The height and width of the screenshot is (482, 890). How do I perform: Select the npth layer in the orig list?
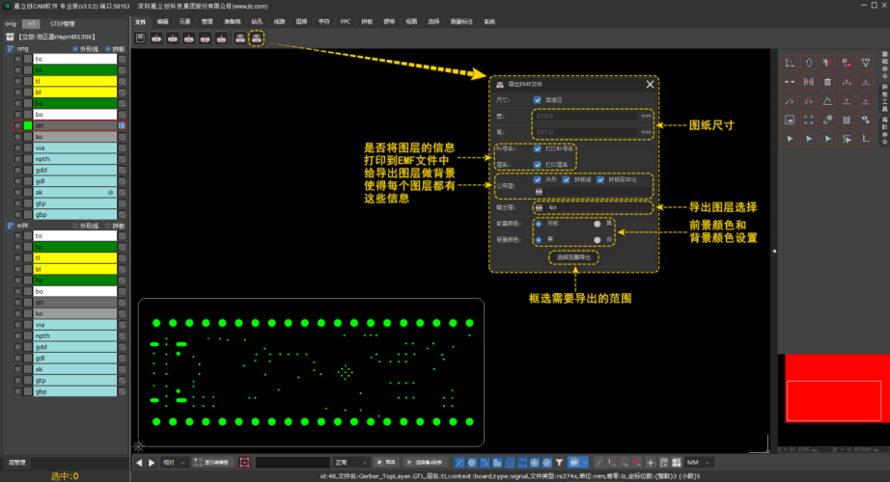coord(75,159)
